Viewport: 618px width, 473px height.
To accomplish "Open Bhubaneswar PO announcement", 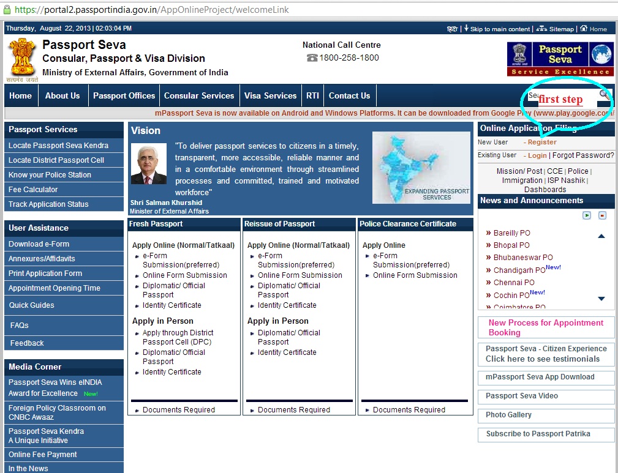I will tap(523, 258).
